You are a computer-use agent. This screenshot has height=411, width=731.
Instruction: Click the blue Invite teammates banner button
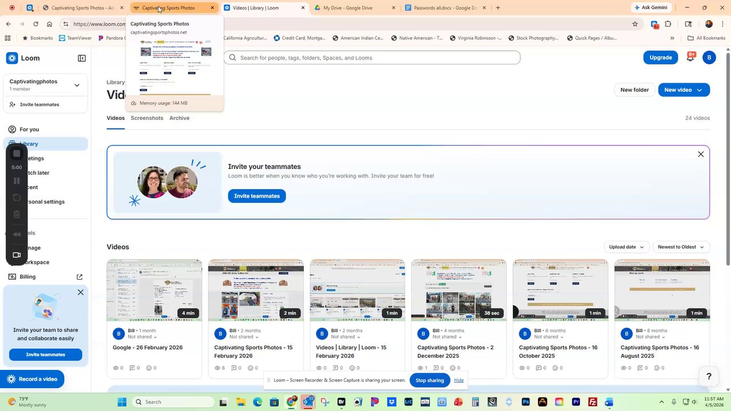coord(257,196)
